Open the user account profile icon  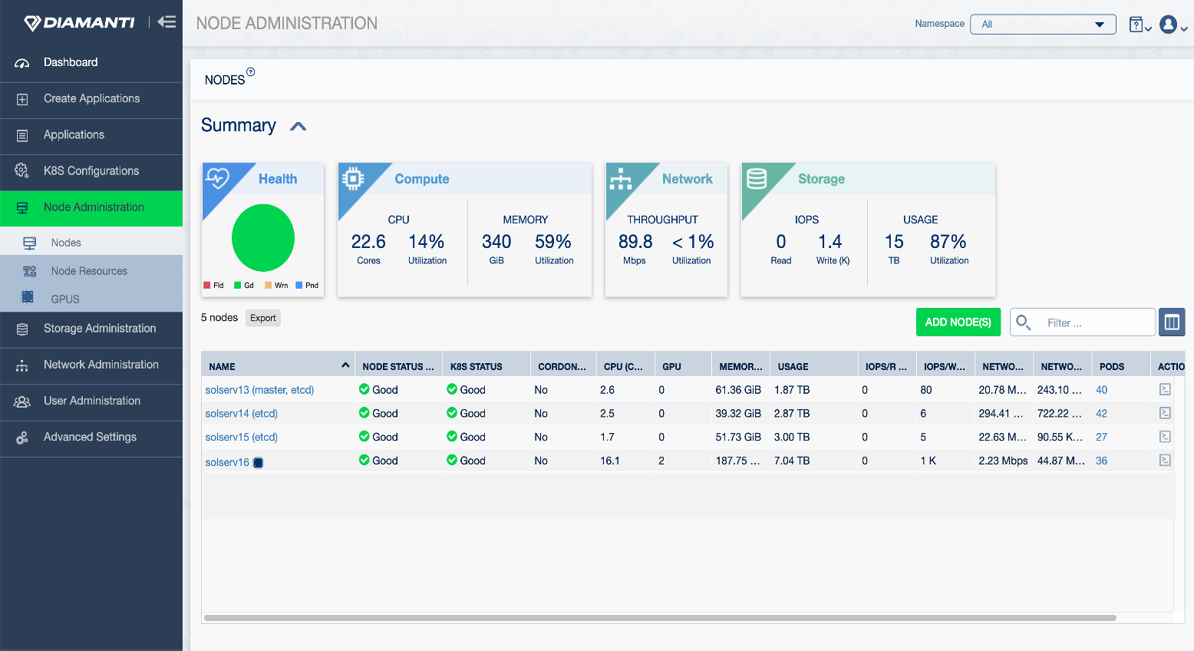point(1169,25)
